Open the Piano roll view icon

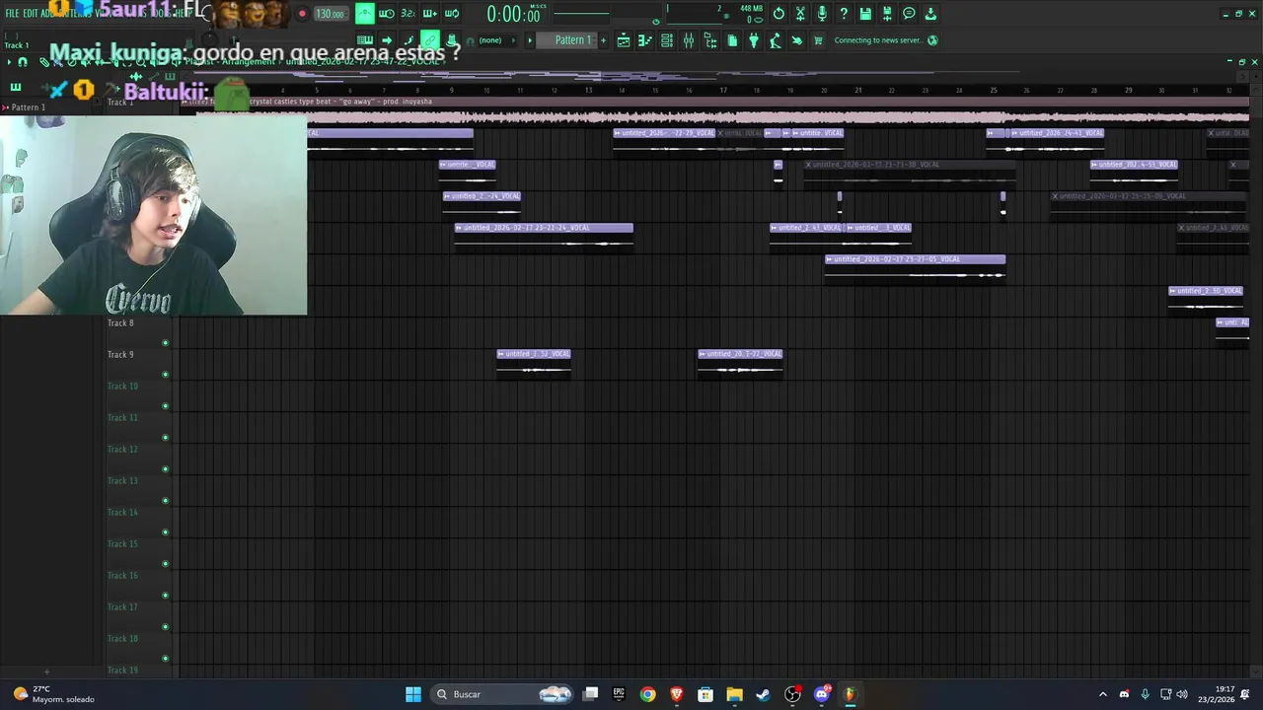click(645, 40)
